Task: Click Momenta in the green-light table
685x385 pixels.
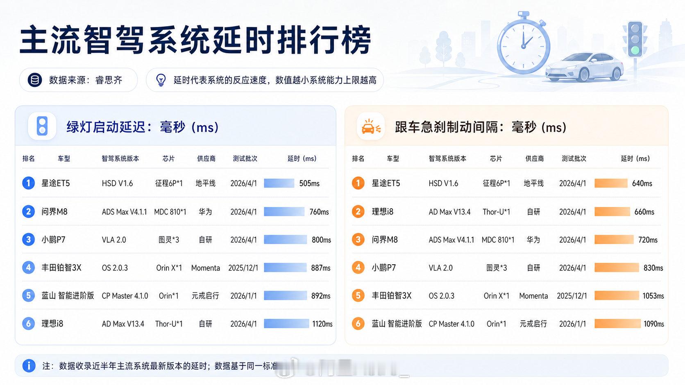Action: click(206, 268)
